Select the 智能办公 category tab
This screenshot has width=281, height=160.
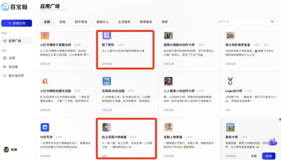[103, 22]
